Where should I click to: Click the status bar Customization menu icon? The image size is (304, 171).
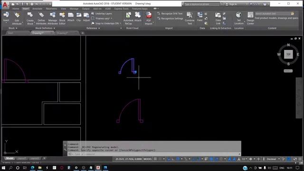click(x=300, y=159)
